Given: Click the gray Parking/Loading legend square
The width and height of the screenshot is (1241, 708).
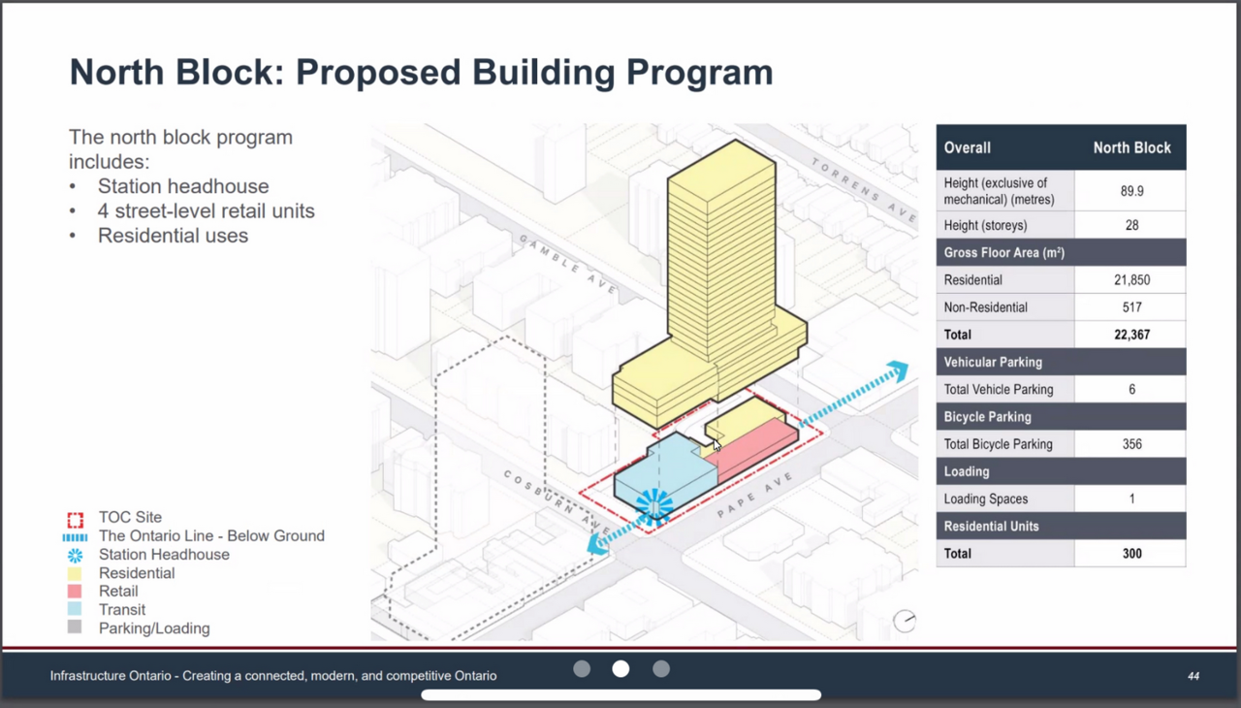Looking at the screenshot, I should pyautogui.click(x=75, y=628).
